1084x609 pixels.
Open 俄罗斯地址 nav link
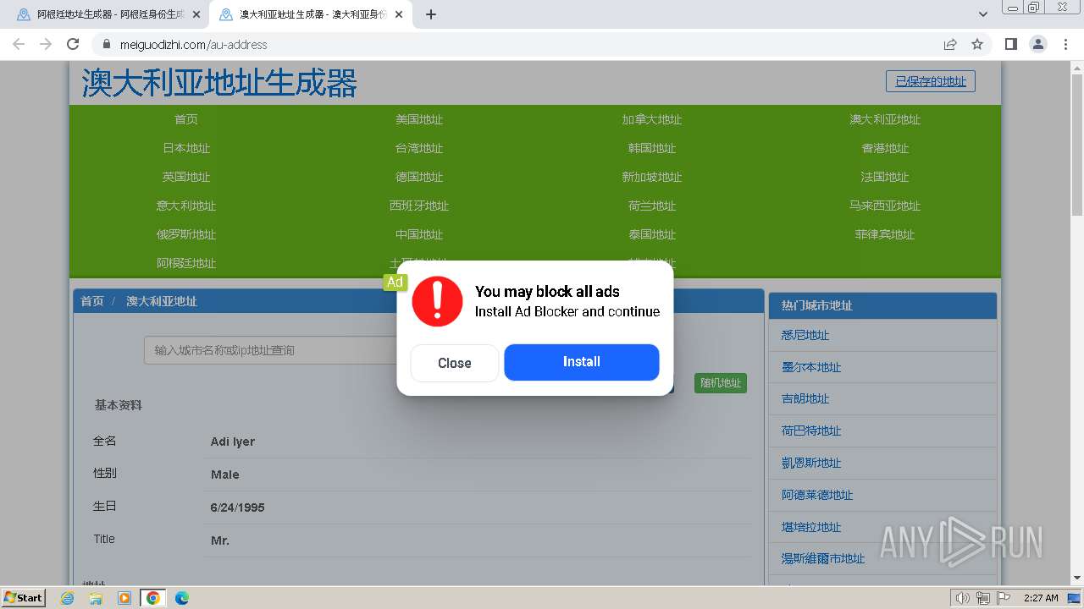[186, 234]
